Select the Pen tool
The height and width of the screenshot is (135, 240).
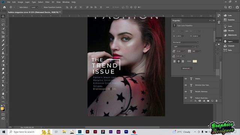tap(3, 77)
